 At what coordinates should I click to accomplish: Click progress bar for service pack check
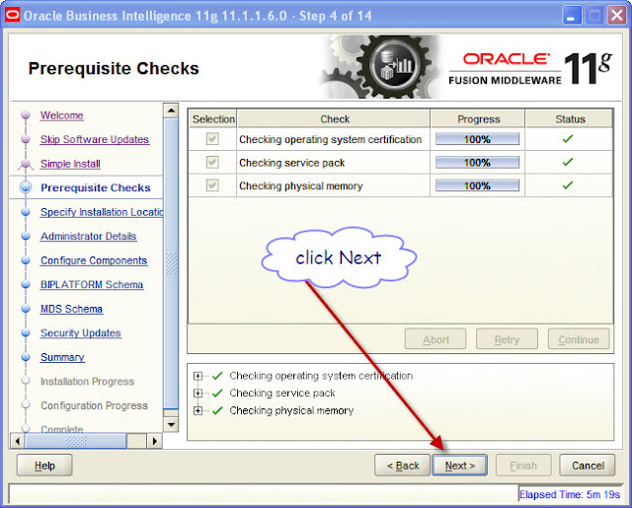point(477,163)
